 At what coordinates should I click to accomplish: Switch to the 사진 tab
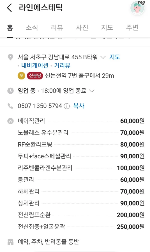click(x=82, y=27)
